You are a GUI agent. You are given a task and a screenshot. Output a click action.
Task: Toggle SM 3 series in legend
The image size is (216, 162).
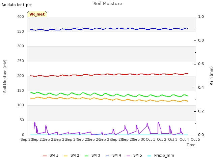tap(92, 155)
